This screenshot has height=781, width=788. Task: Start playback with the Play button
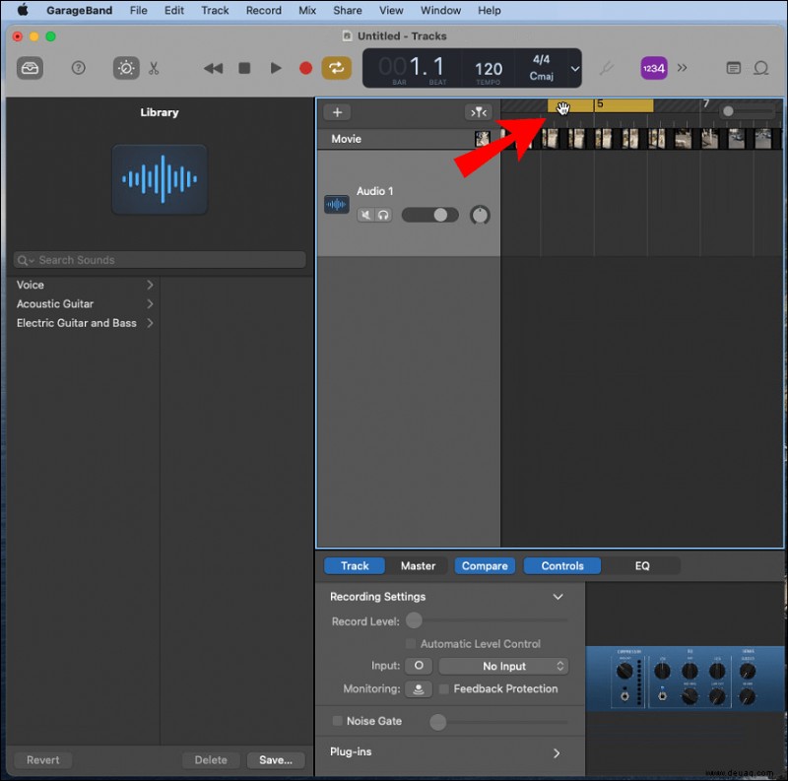(x=276, y=68)
